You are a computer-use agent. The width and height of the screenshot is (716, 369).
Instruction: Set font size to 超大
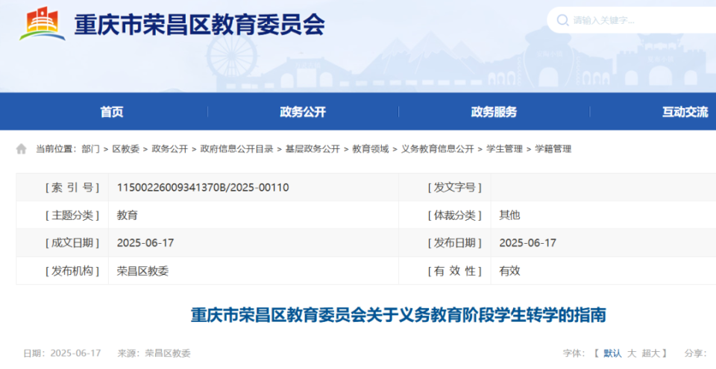click(650, 353)
